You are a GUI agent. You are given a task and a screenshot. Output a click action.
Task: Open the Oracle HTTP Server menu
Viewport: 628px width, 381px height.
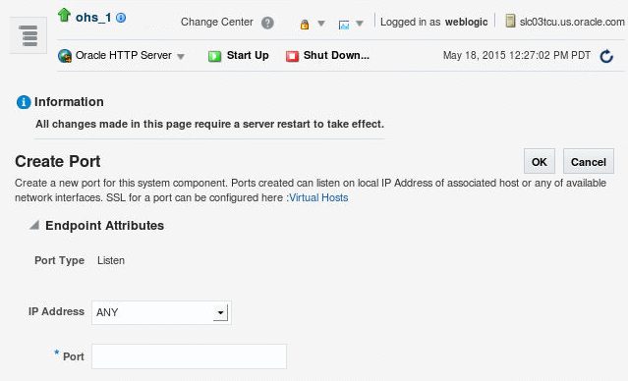pos(130,55)
